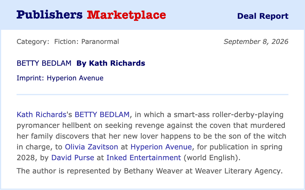Open the Olivia Zavitson editor link

[x=91, y=147]
